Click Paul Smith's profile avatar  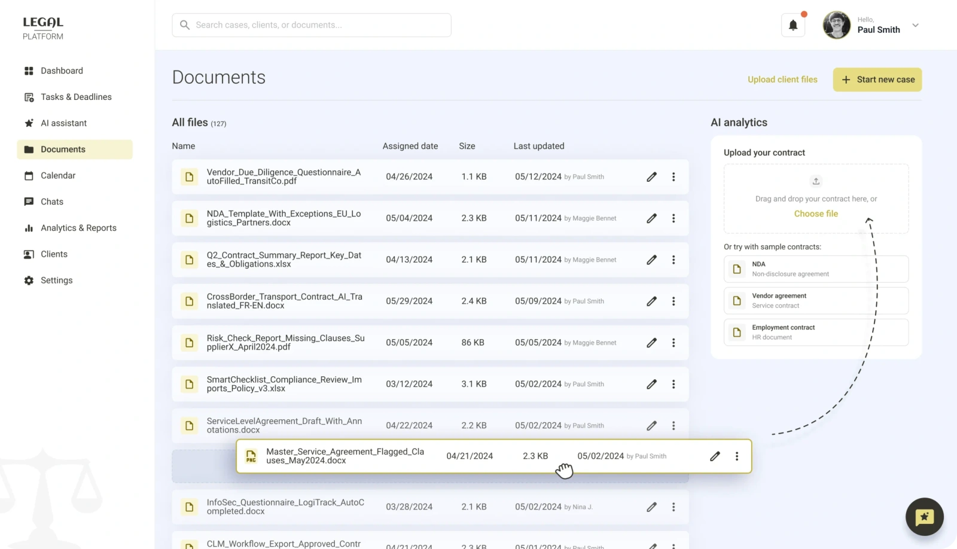(836, 25)
